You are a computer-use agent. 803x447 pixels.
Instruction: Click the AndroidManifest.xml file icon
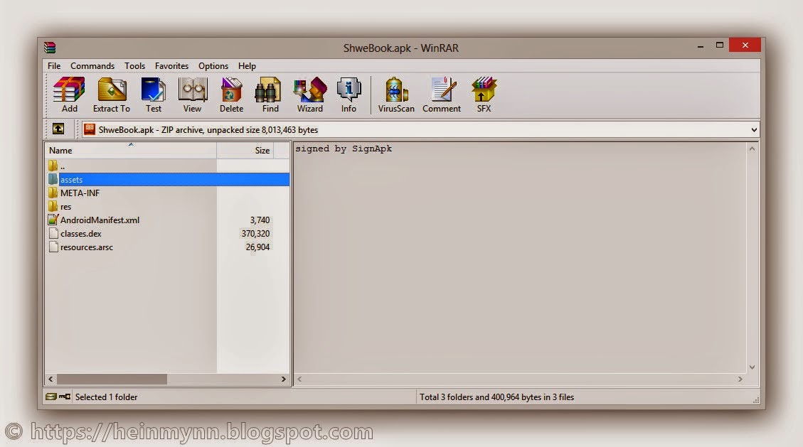[53, 220]
